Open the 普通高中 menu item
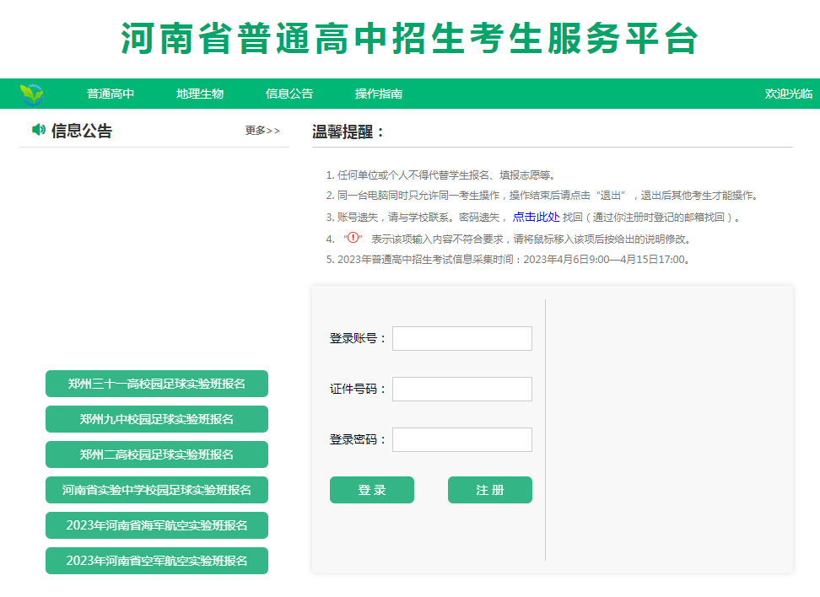The height and width of the screenshot is (597, 820). (x=108, y=94)
